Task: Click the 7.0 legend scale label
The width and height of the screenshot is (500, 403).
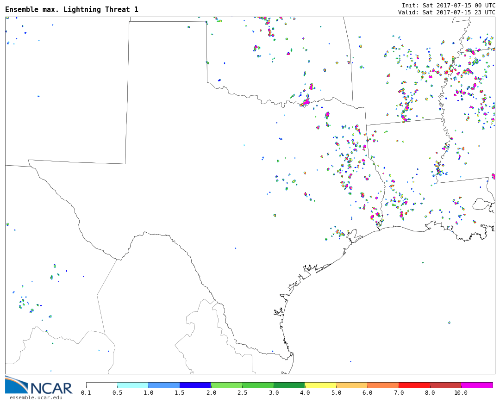Action: (399, 393)
